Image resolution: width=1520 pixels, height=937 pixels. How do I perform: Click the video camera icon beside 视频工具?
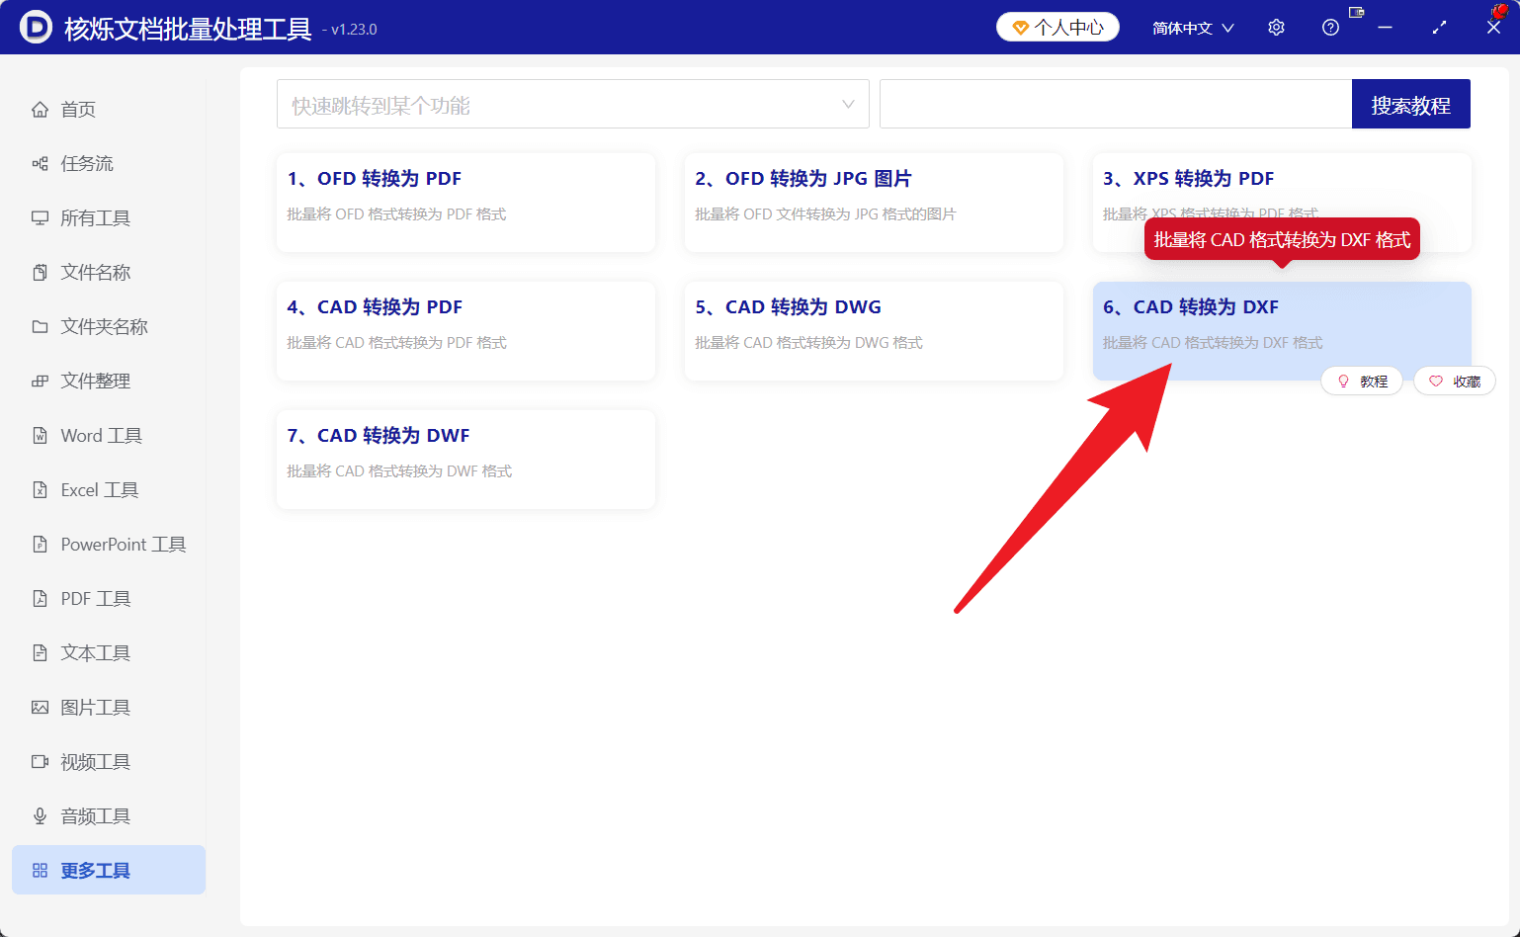40,761
